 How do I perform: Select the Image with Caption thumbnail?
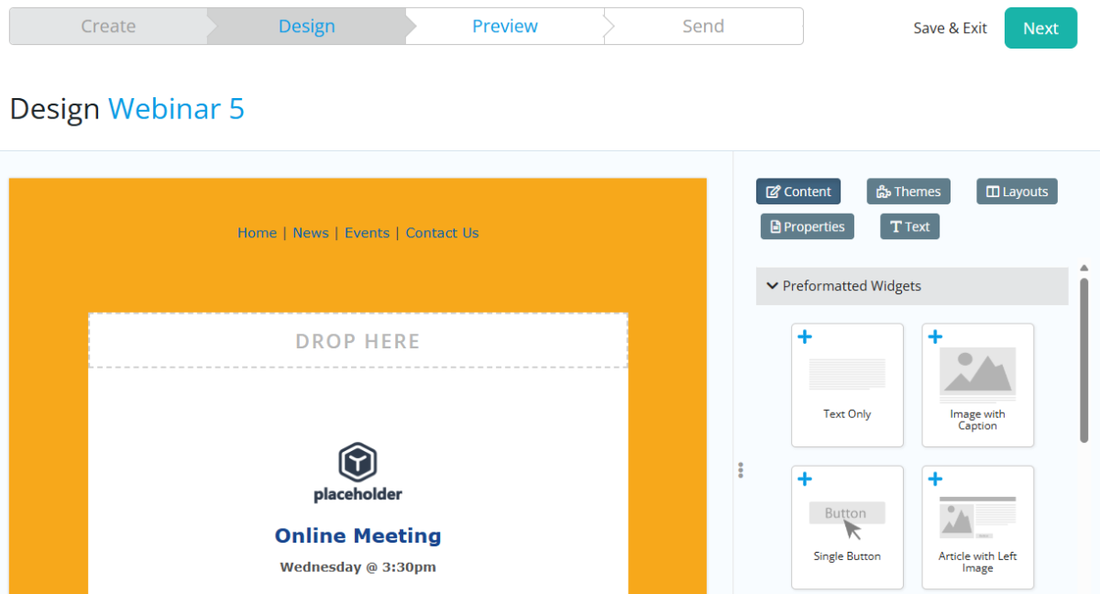pyautogui.click(x=977, y=374)
